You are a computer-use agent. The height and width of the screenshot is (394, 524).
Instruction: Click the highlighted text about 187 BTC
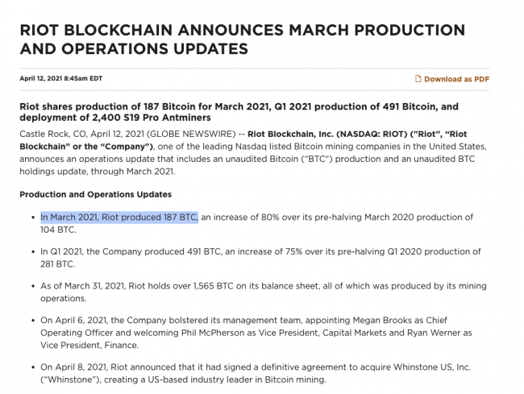click(119, 218)
